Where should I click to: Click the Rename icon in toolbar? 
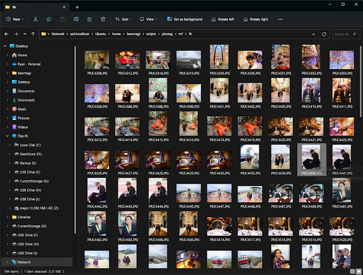click(76, 19)
